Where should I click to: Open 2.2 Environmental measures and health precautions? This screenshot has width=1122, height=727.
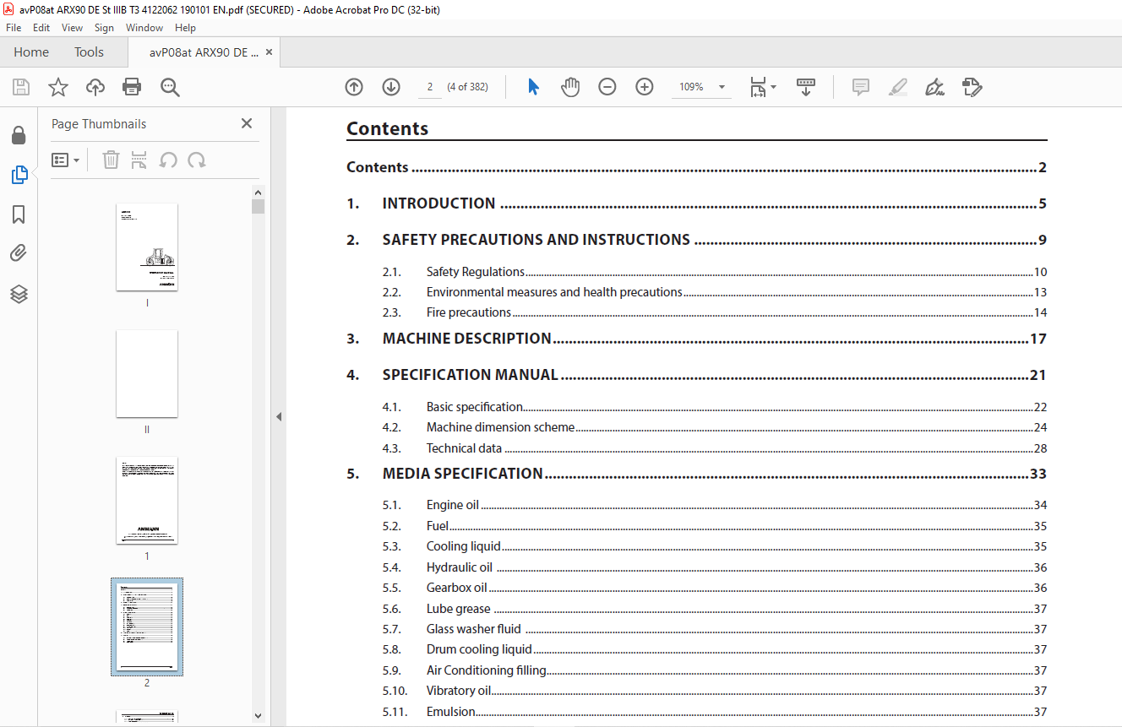click(714, 292)
